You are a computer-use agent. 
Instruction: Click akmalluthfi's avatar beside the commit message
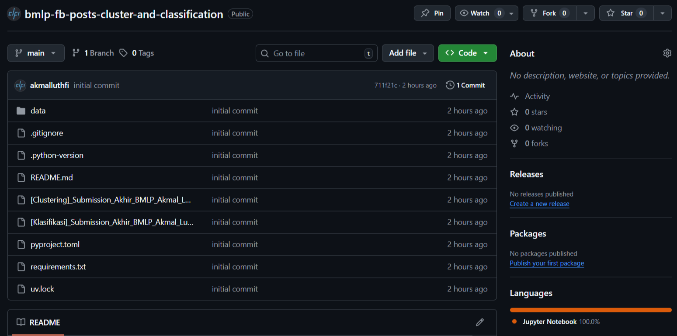[20, 85]
